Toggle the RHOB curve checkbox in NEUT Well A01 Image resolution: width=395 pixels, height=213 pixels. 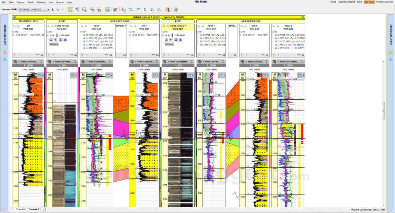pyautogui.click(x=85, y=35)
